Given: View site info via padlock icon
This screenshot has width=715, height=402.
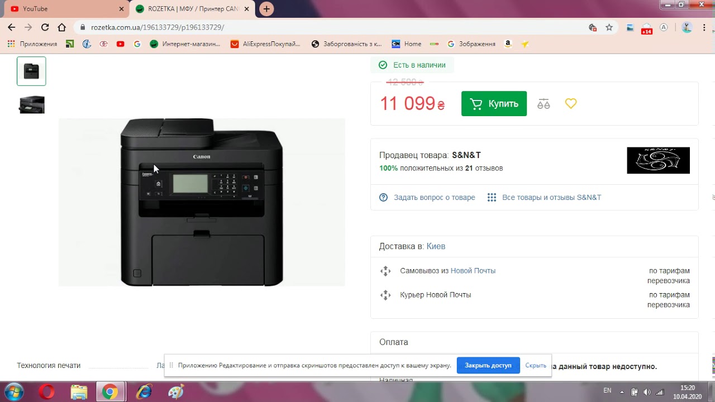Looking at the screenshot, I should coord(83,27).
